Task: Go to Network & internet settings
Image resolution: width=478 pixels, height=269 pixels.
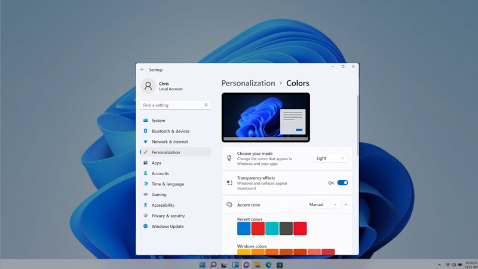Action: tap(176, 142)
